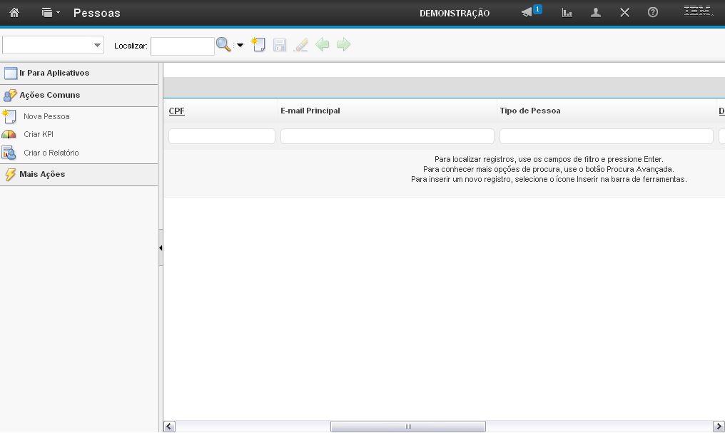725x433 pixels.
Task: Open the user profile icon
Action: [596, 13]
